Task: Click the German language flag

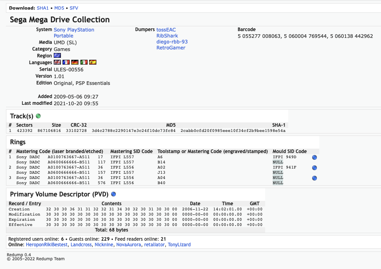Action: coord(75,63)
